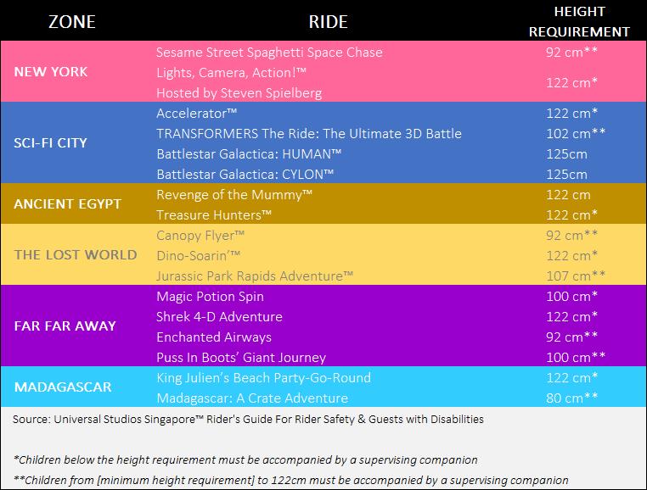This screenshot has width=647, height=490.
Task: Click 122 cm height for Revenge of the Mummy
Action: pos(568,194)
